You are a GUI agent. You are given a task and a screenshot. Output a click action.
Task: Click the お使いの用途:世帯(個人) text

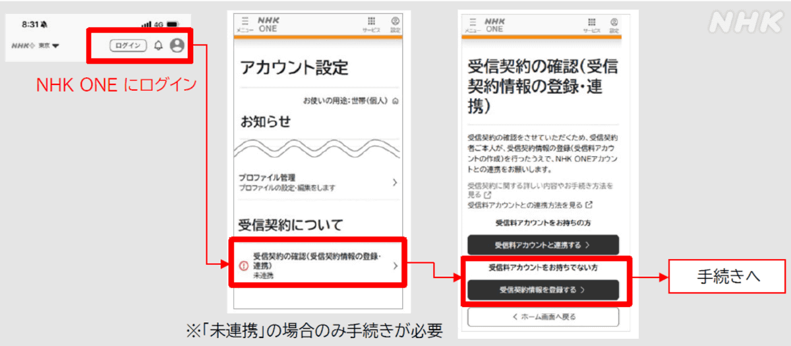(x=345, y=101)
